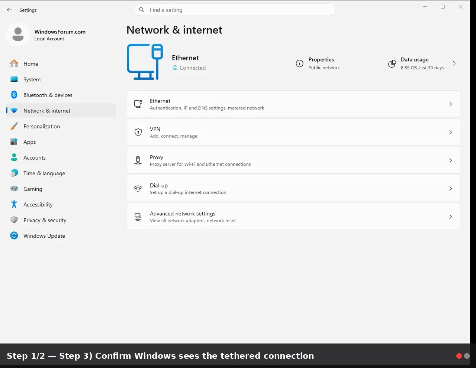Viewport: 476px width, 368px height.
Task: Click the Home house icon in sidebar
Action: tap(14, 63)
